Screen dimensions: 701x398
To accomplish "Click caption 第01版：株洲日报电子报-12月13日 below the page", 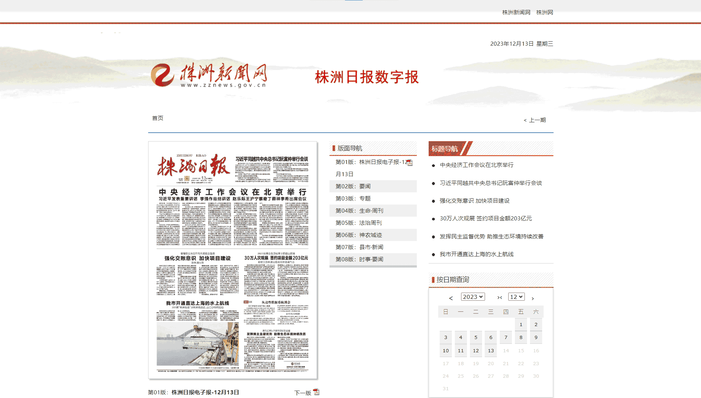I will coord(193,392).
